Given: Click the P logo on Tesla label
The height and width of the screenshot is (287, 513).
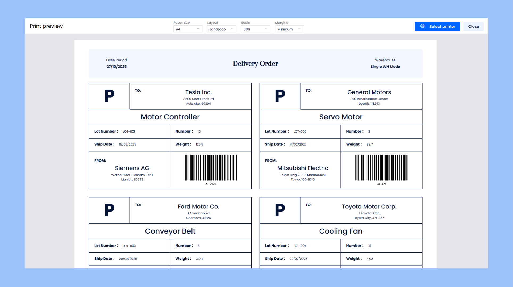Looking at the screenshot, I should [109, 96].
